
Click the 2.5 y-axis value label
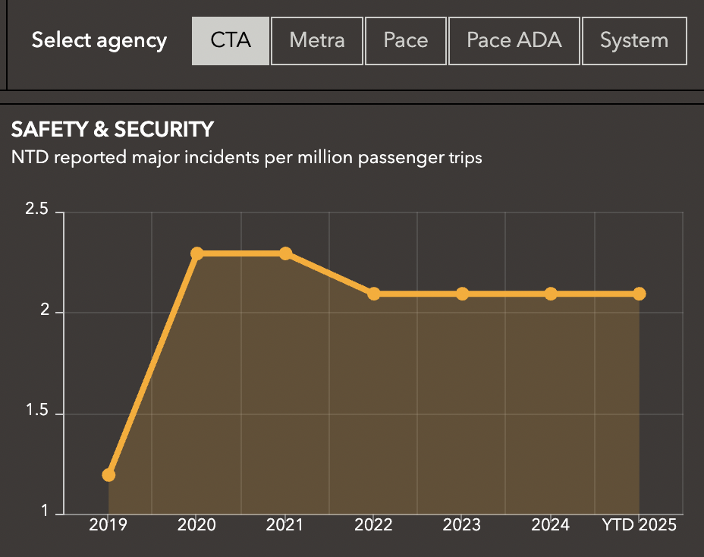tap(37, 210)
